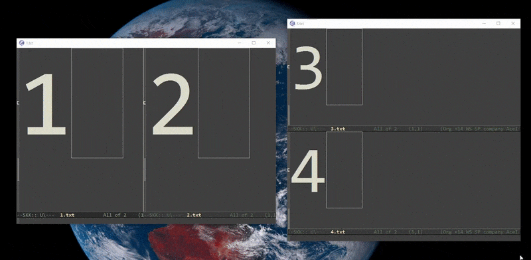The height and width of the screenshot is (260, 531).
Task: Click inside the window showing the large 1
Action: point(80,130)
